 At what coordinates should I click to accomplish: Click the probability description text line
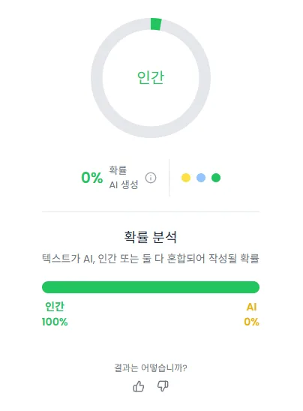coord(151,259)
